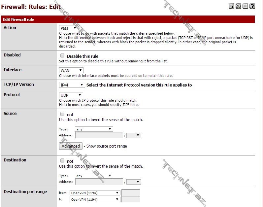Check the Source 'not' checkbox
263x207 pixels.
[62, 114]
